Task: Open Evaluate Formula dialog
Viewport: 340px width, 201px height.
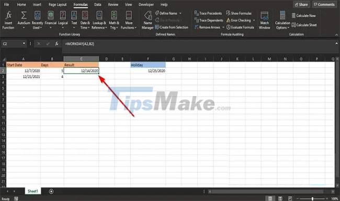Action: tap(240, 27)
